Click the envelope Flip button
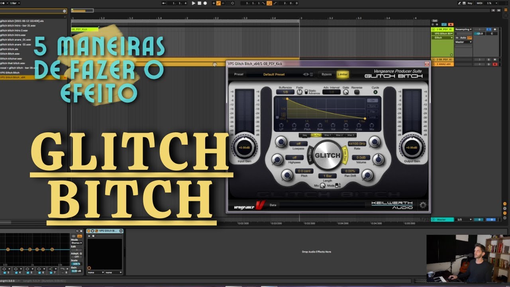 tap(373, 112)
